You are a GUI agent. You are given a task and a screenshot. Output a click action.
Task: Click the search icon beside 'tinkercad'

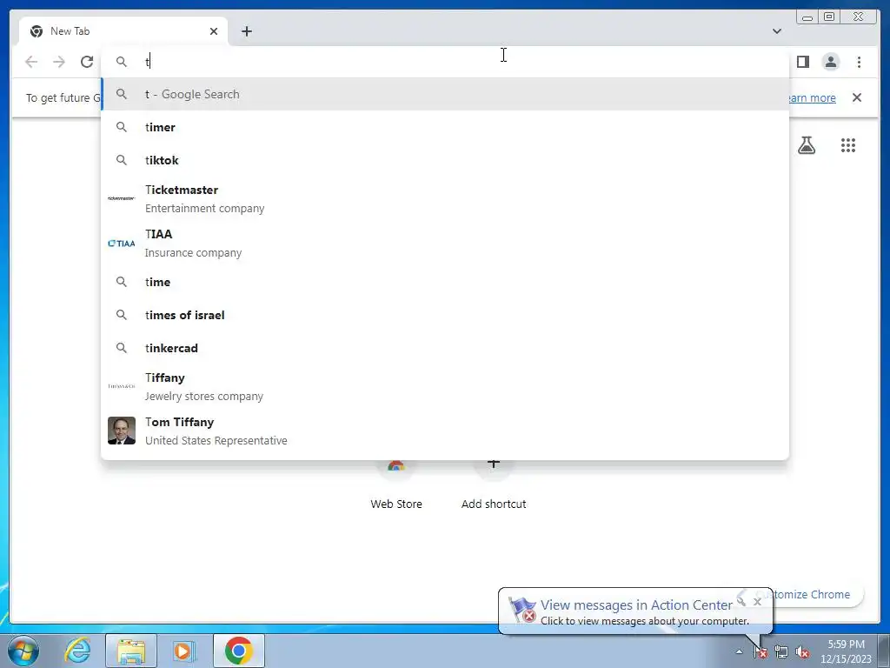[122, 348]
